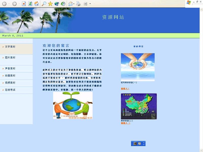Image resolution: width=203 pixels, height=152 pixels.
Task: Open Favorites with the star icon
Action: click(x=50, y=4)
